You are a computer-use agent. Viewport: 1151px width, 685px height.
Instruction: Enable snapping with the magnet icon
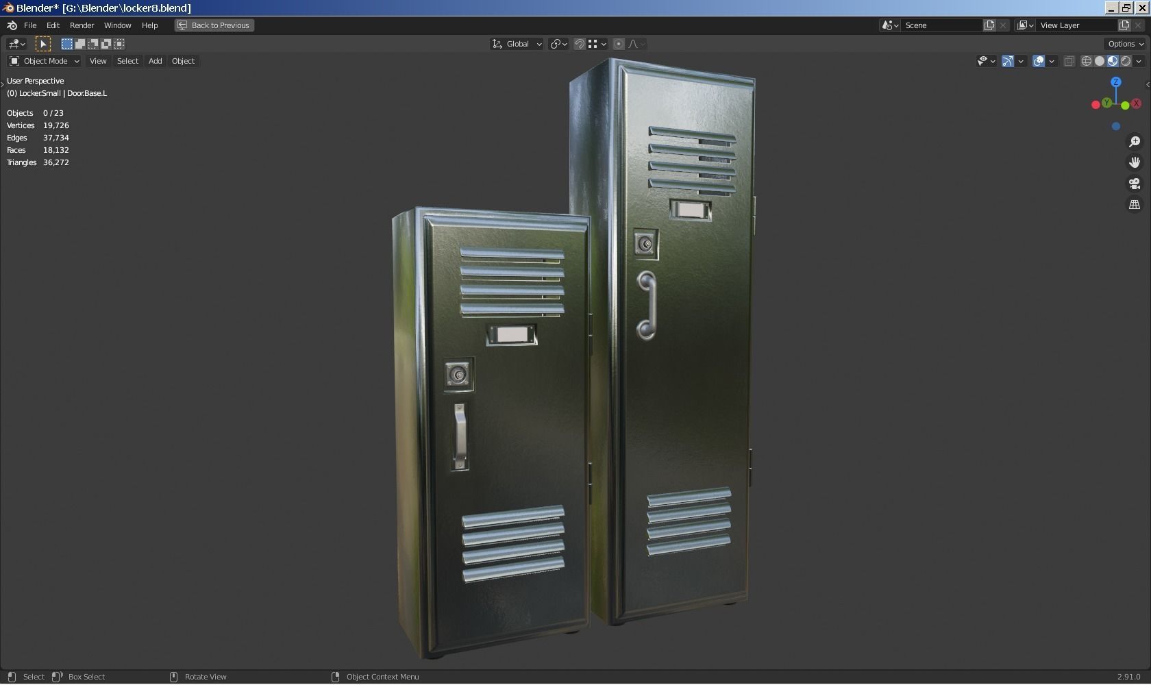point(579,44)
